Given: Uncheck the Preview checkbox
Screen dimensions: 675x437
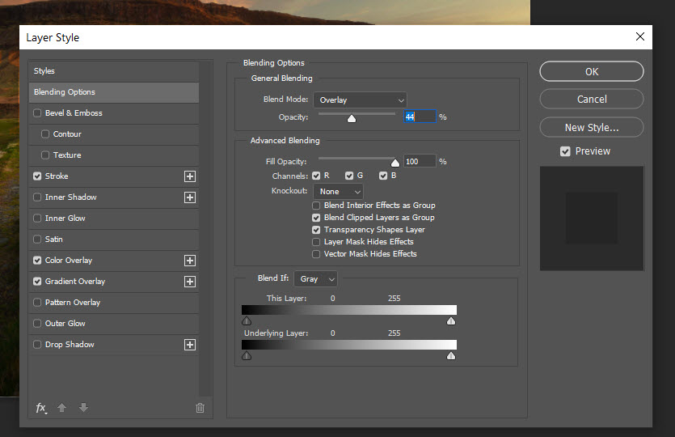Looking at the screenshot, I should pos(565,151).
